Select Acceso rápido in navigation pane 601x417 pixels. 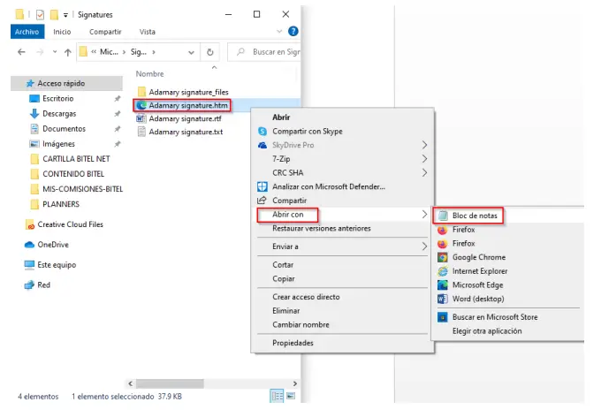pyautogui.click(x=66, y=83)
